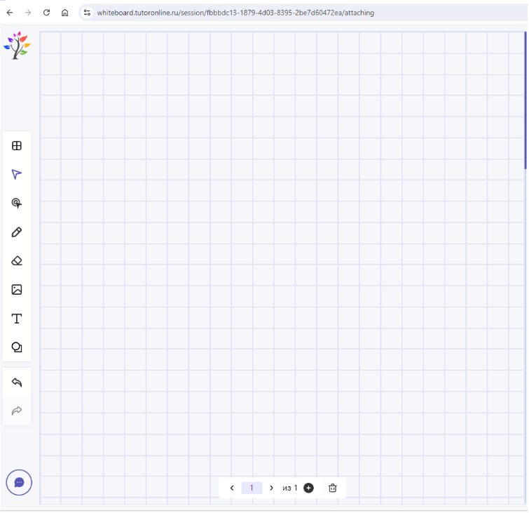Viewport: 529px width, 513px height.
Task: Redo the undone action
Action: coord(17,411)
